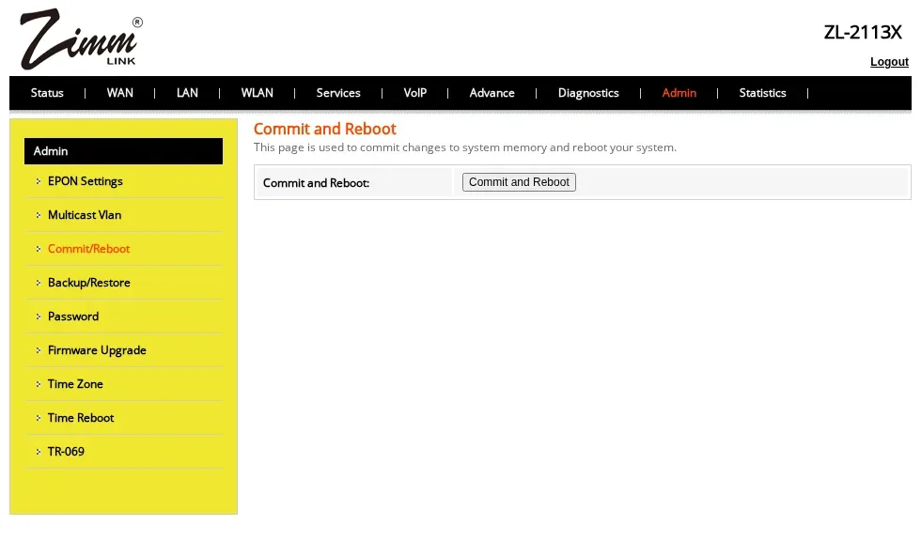921x541 pixels.
Task: Open the Services menu
Action: (x=338, y=93)
